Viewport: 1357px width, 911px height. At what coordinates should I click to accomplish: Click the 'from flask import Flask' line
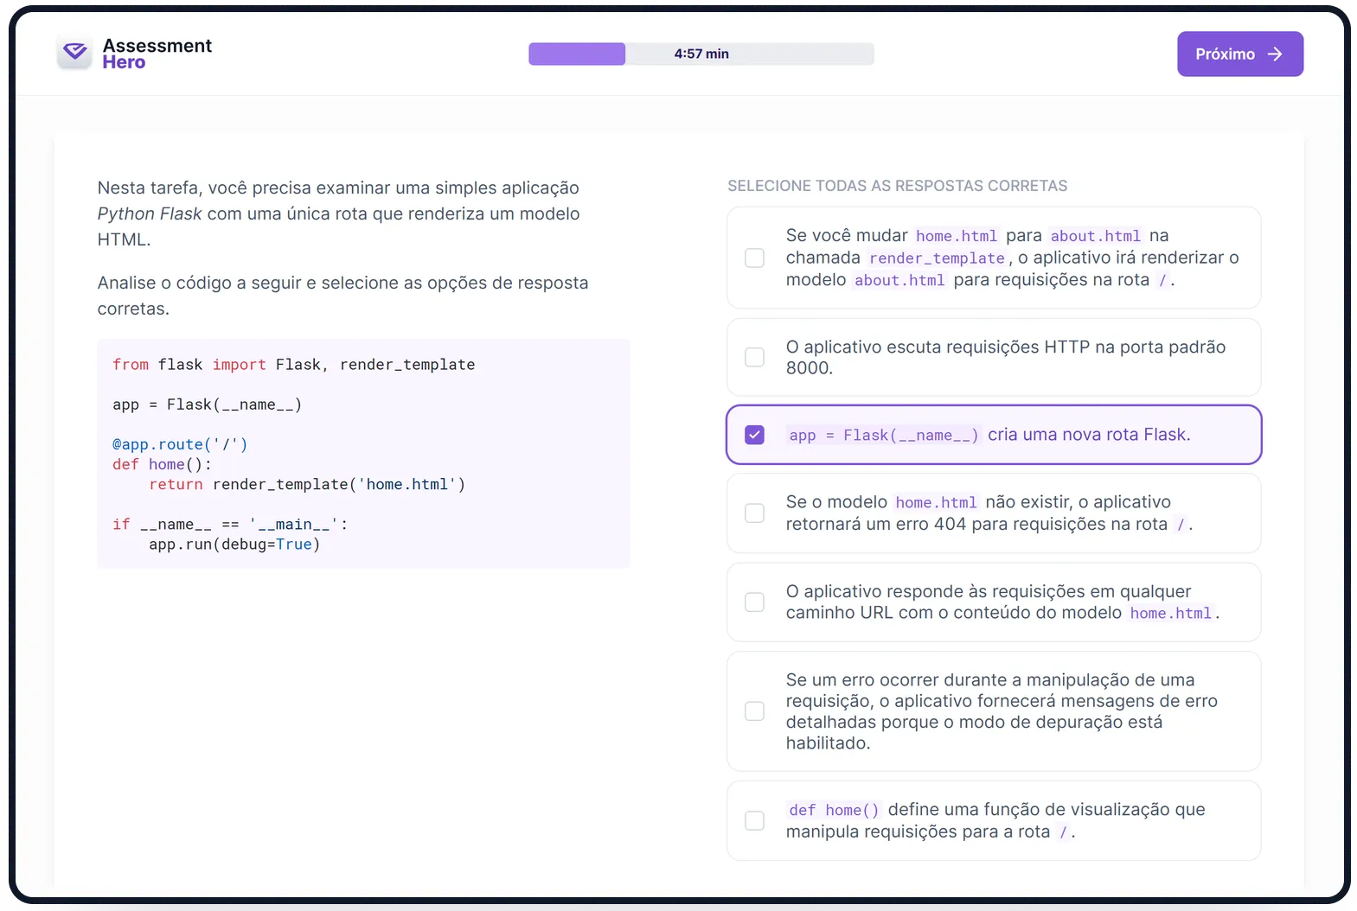(293, 365)
